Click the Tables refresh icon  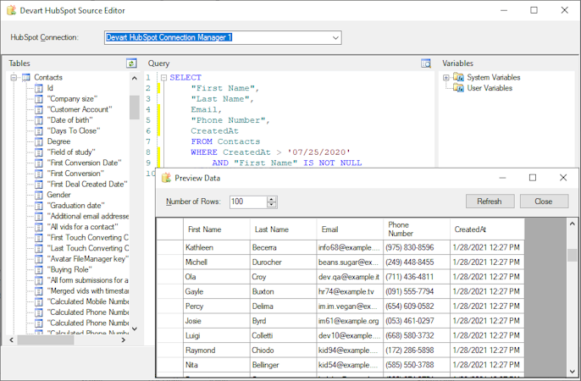click(131, 63)
